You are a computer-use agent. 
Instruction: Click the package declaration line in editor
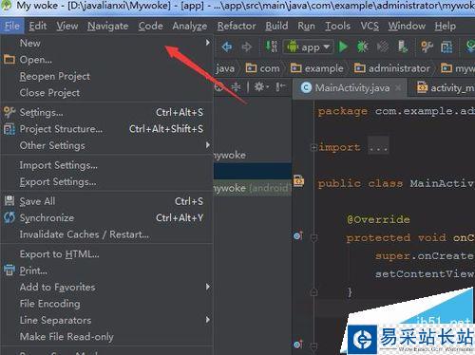(x=396, y=111)
